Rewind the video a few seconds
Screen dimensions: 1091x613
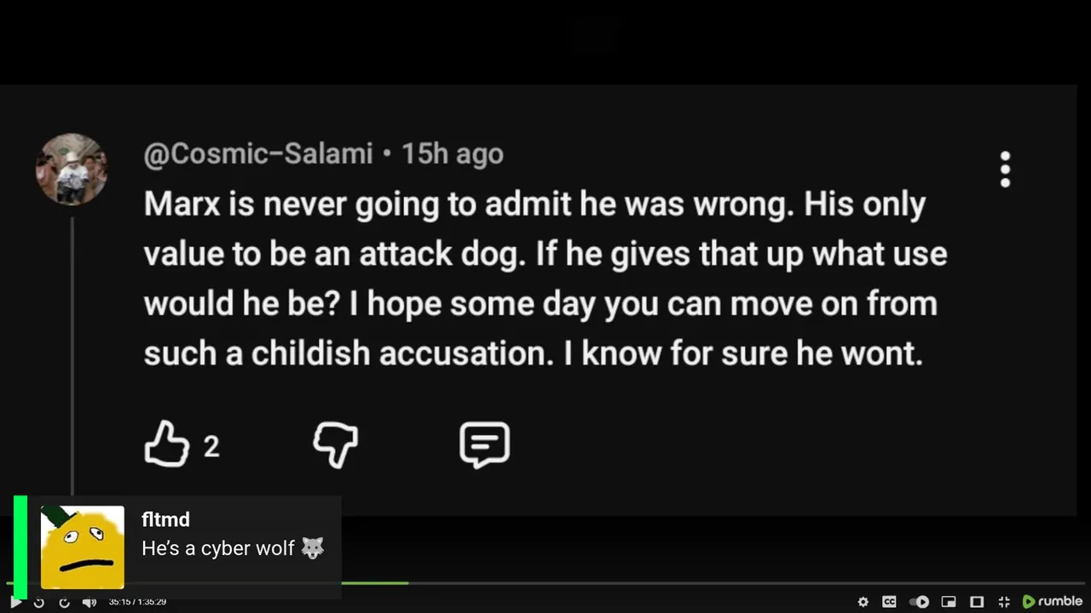39,602
